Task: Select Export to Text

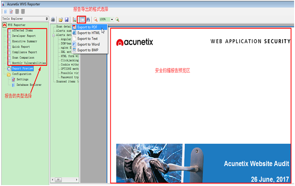Action: pos(90,39)
